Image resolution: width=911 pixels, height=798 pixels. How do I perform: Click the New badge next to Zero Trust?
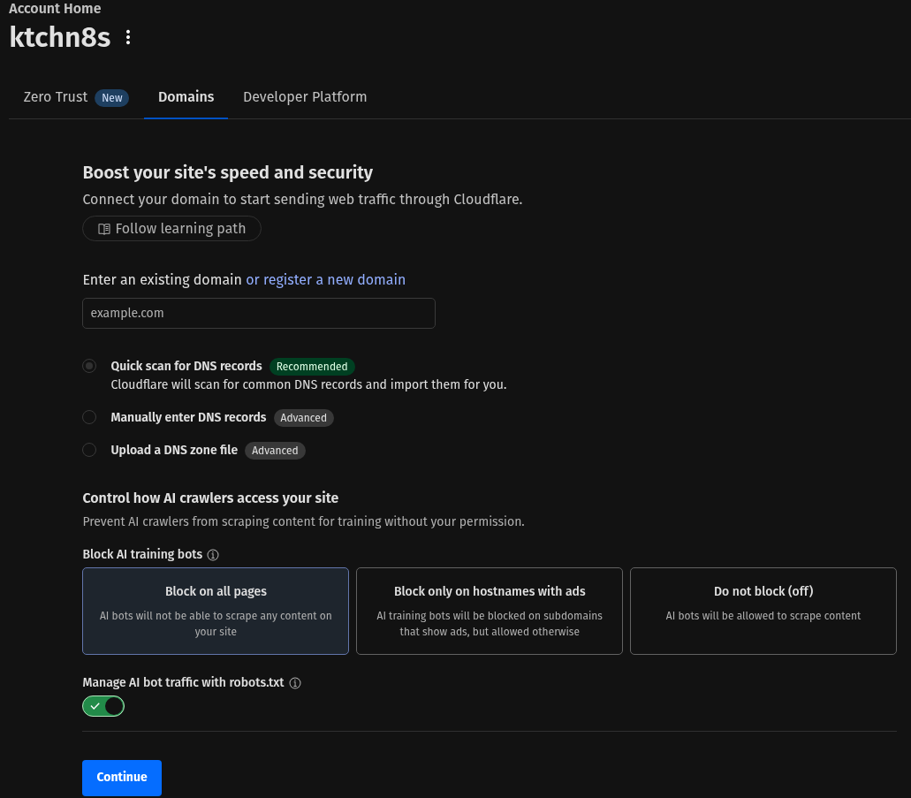point(112,97)
